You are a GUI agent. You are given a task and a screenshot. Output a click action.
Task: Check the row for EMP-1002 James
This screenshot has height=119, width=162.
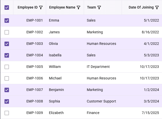7,32
